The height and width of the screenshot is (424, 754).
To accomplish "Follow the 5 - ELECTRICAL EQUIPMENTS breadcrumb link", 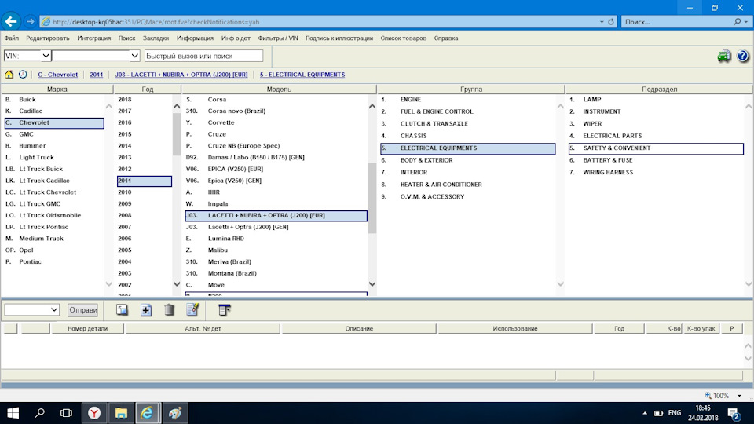I will [x=302, y=75].
